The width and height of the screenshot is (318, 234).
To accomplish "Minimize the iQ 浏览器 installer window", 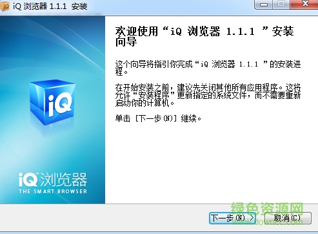I will point(264,5).
